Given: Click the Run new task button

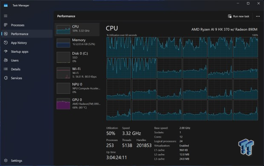Looking at the screenshot, I should pos(238,16).
